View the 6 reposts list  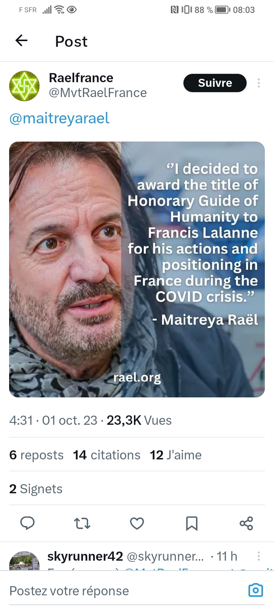37,455
